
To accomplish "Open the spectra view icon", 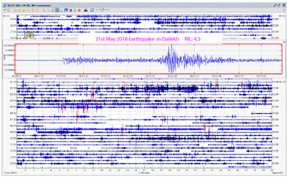I will (x=61, y=10).
